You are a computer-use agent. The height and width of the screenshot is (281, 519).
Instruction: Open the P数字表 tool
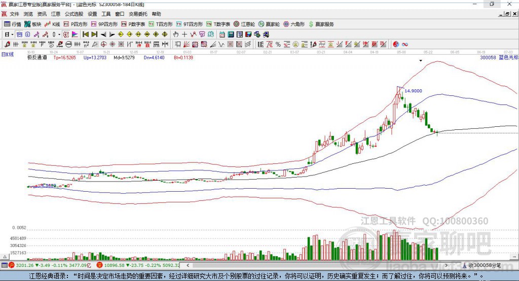click(x=133, y=24)
